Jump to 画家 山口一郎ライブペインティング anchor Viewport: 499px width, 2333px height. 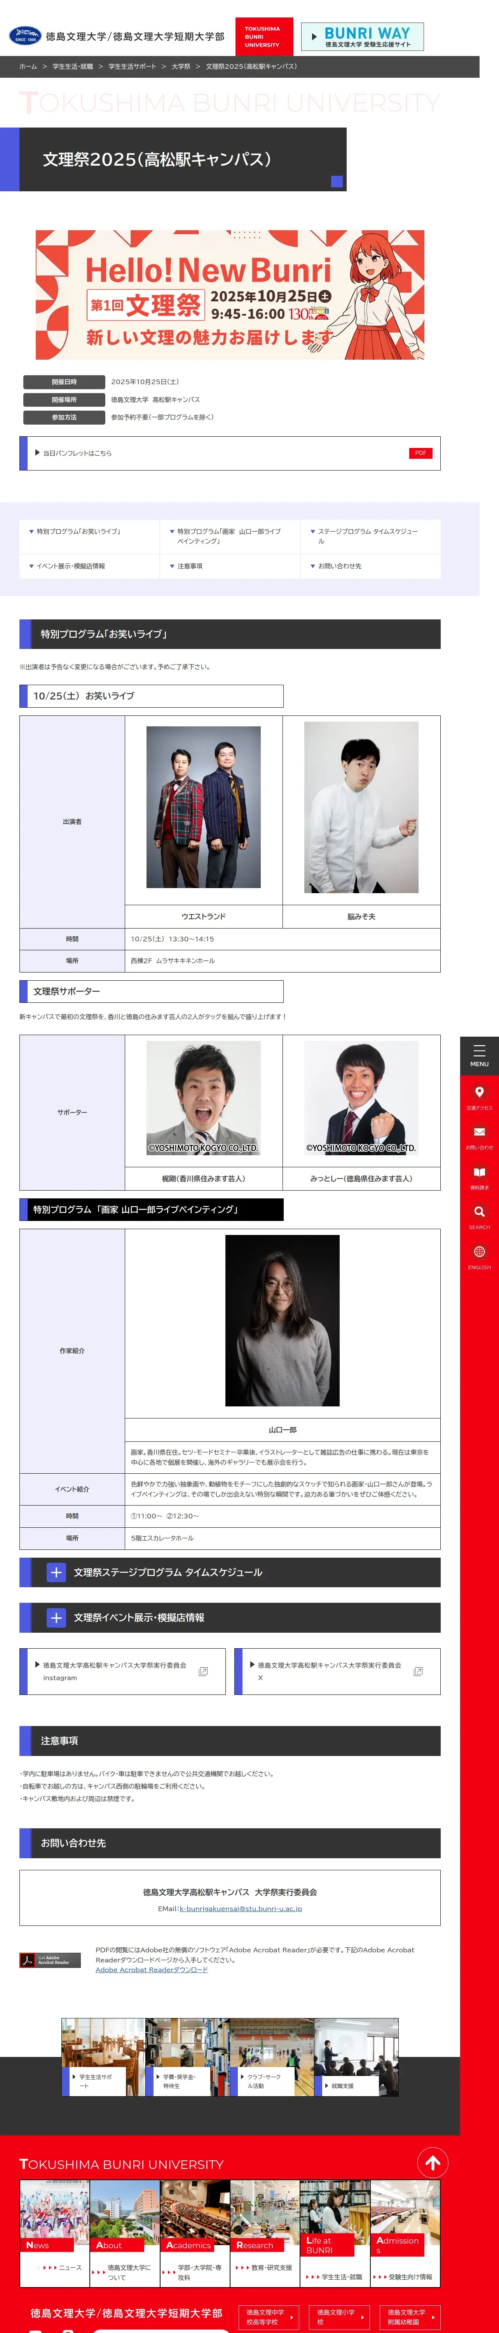[x=230, y=536]
